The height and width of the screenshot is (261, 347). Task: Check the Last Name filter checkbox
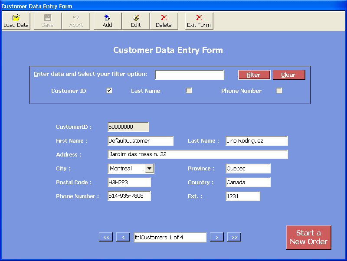coord(189,91)
